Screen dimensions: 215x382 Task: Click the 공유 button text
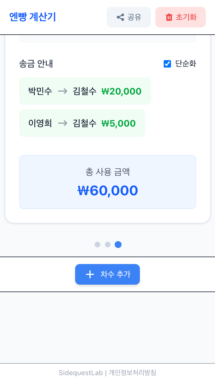coord(134,17)
